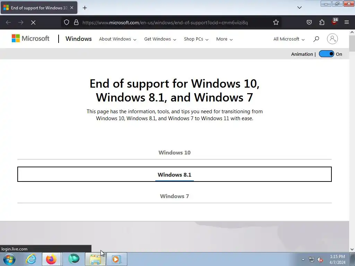Turn off the Animation toggle
Viewport: 355px width, 266px height.
[326, 54]
